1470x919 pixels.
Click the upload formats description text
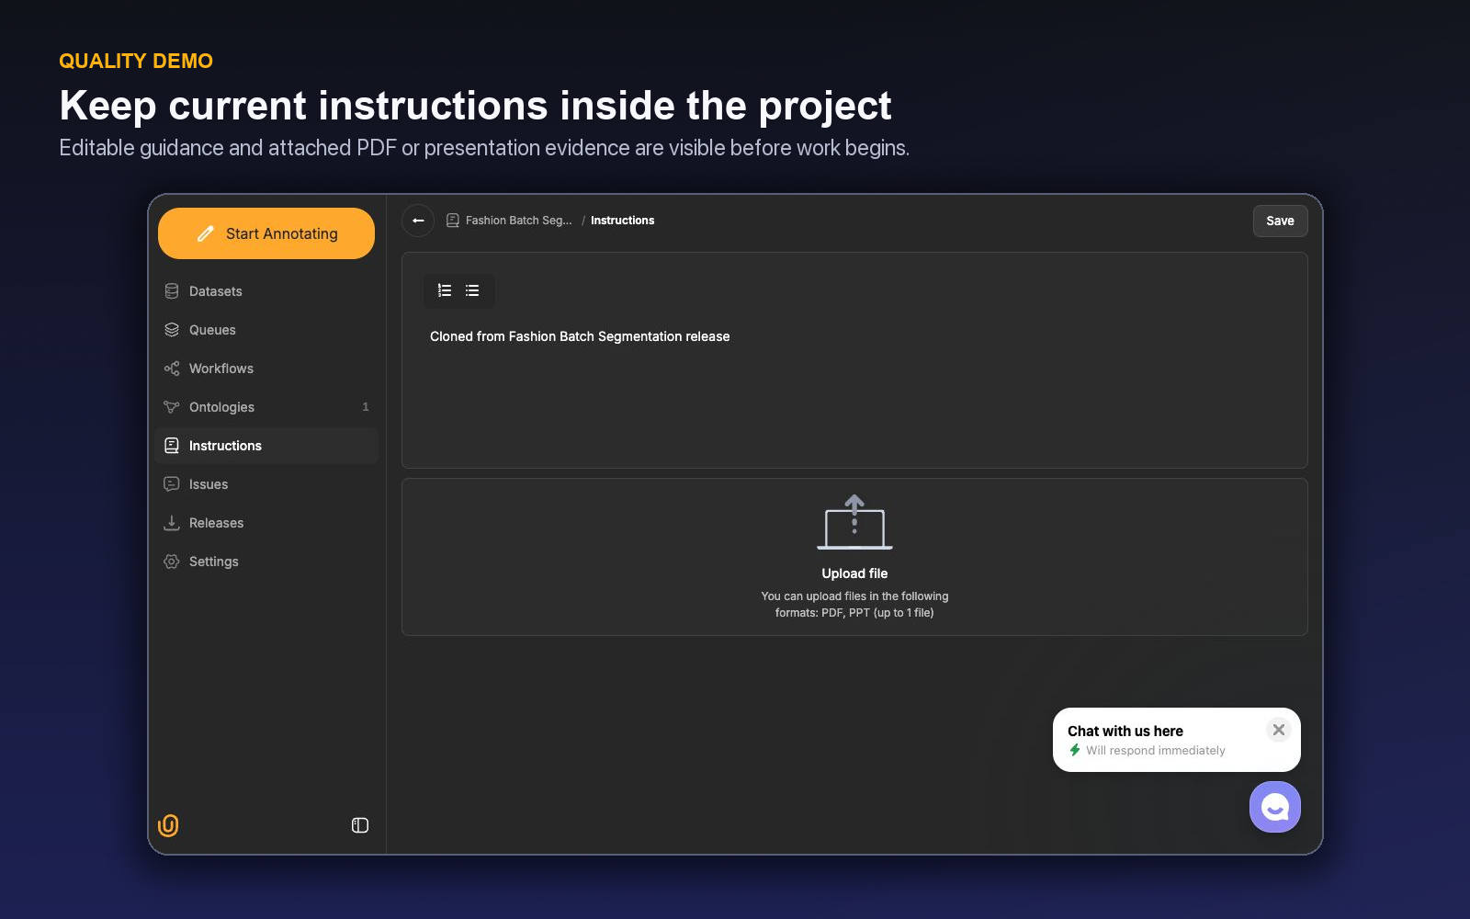click(x=854, y=605)
